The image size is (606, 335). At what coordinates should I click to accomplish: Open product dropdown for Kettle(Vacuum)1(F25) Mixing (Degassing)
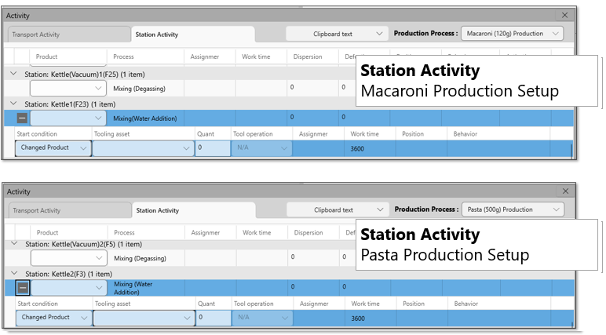(x=68, y=88)
